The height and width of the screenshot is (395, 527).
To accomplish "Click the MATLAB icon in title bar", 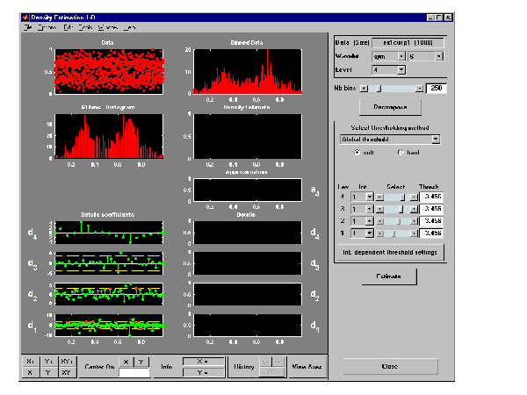I will point(24,18).
